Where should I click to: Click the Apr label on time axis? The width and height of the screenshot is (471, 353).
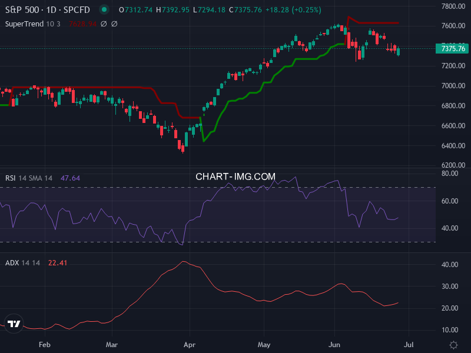click(190, 345)
